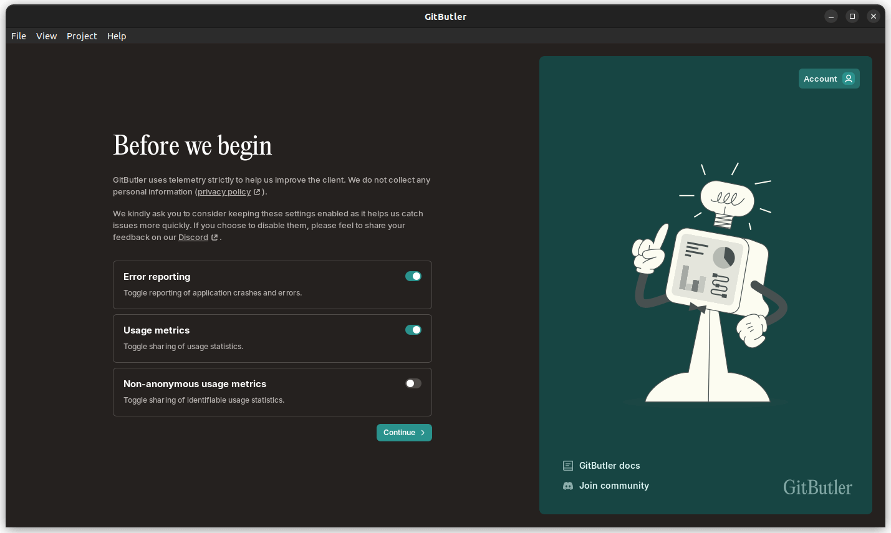891x533 pixels.
Task: Open the Help menu
Action: pos(117,36)
